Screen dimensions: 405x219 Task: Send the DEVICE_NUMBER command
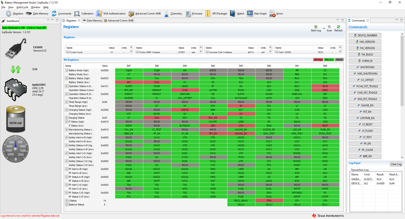point(365,35)
